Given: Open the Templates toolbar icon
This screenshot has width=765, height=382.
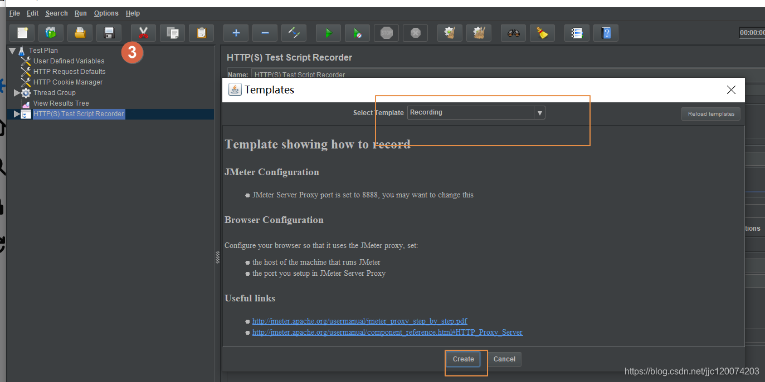Looking at the screenshot, I should (x=51, y=33).
